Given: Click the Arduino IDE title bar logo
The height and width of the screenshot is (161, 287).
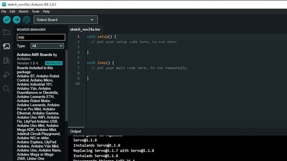Looking at the screenshot, I should point(4,4).
